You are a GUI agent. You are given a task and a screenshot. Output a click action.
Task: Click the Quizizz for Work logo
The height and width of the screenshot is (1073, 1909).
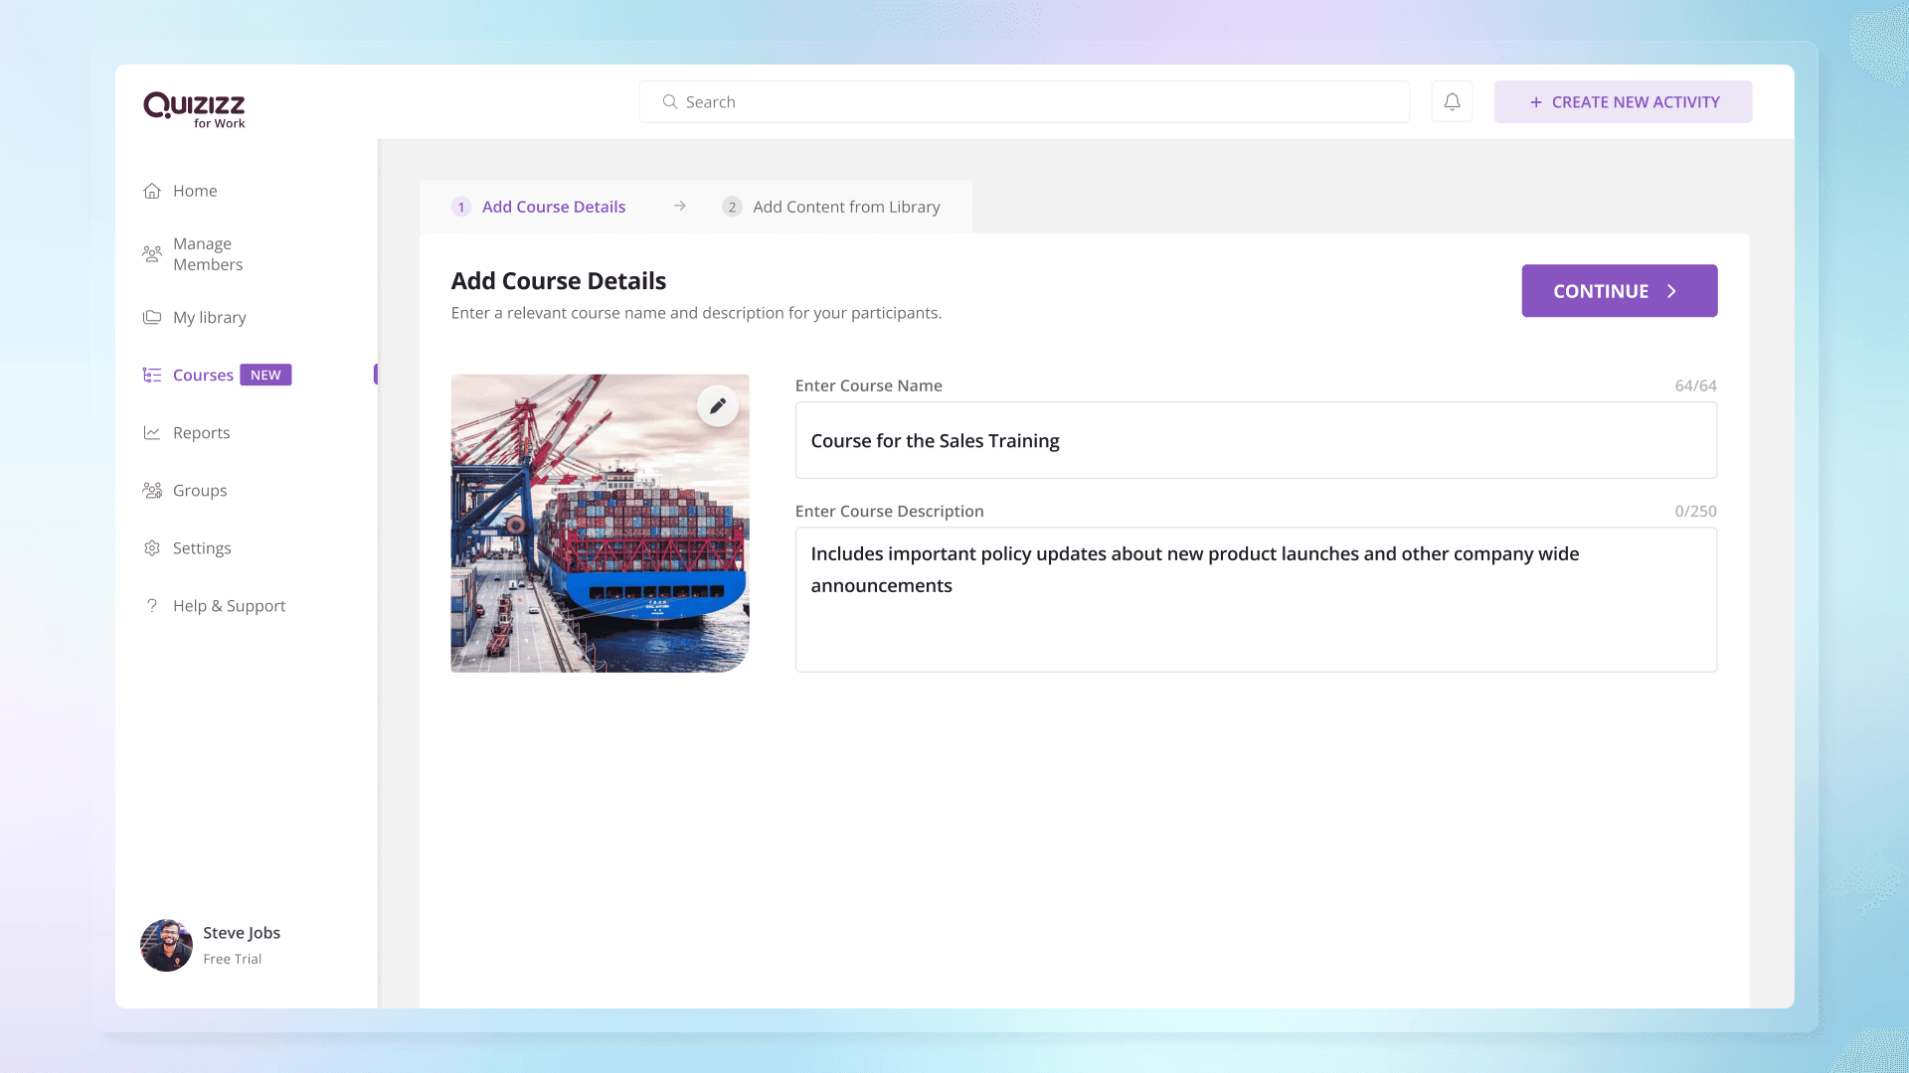(x=194, y=108)
